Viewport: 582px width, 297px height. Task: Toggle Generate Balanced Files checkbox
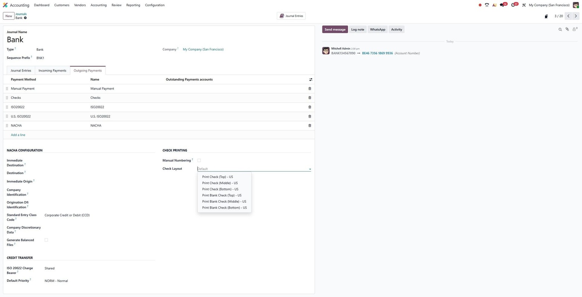tap(46, 240)
